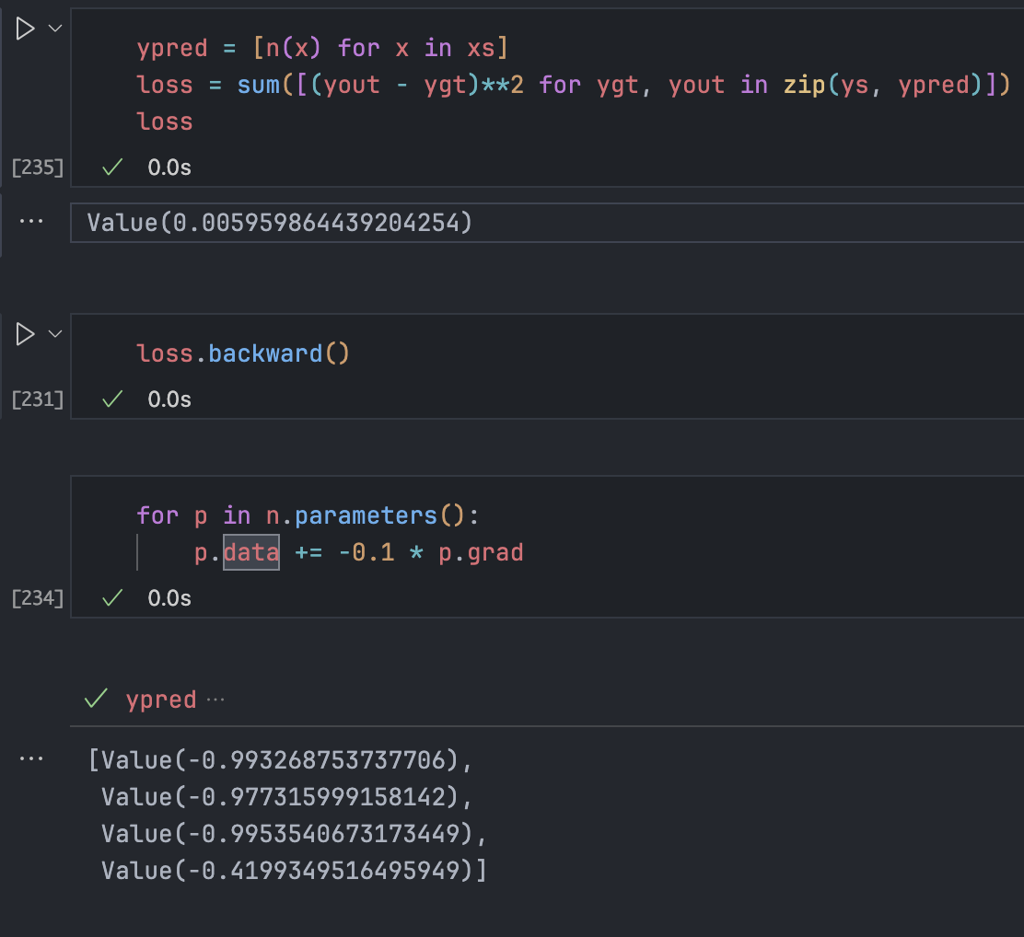Place cursor in the loss.backward() code line
Viewport: 1024px width, 937px height.
click(x=243, y=353)
